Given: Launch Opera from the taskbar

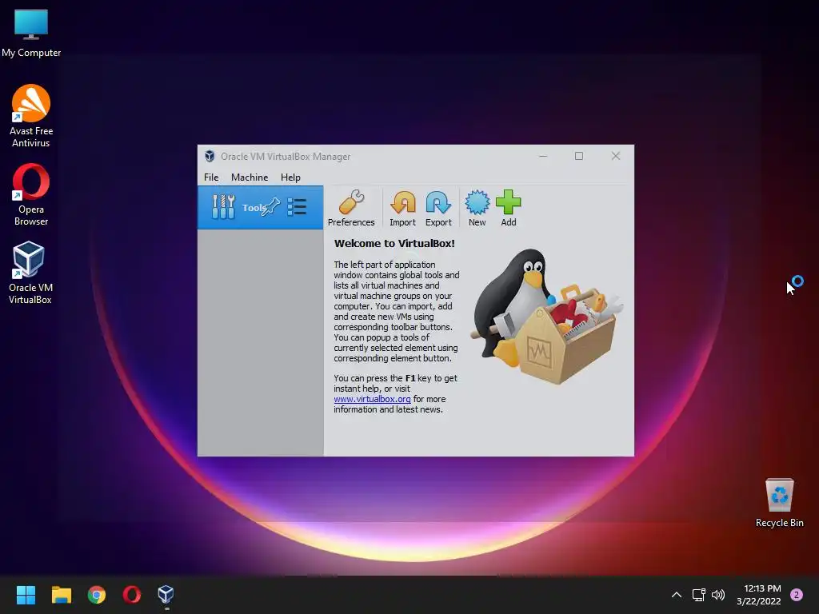Looking at the screenshot, I should (x=132, y=595).
